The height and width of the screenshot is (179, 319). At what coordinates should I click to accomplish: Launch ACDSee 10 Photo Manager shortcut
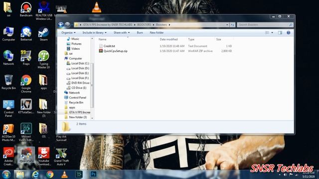(8, 132)
